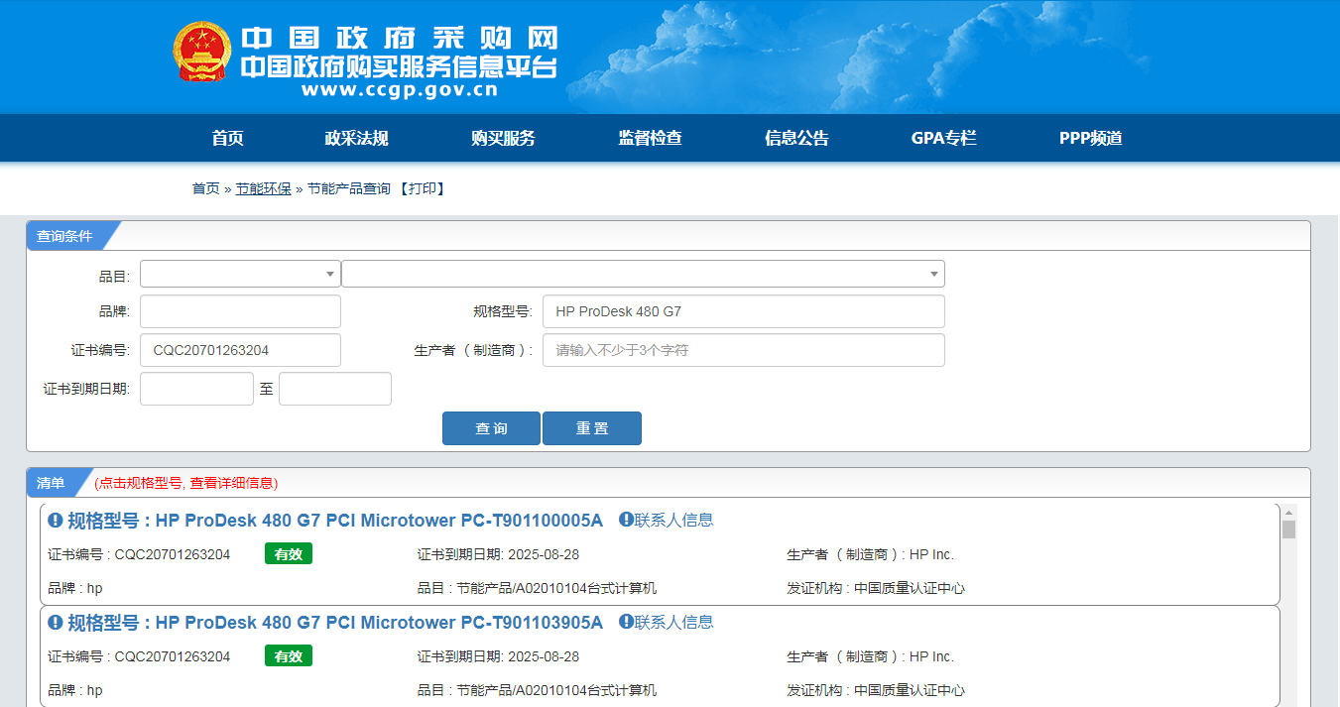The height and width of the screenshot is (707, 1340).
Task: Click the 查询条件 panel tab
Action: (x=64, y=236)
